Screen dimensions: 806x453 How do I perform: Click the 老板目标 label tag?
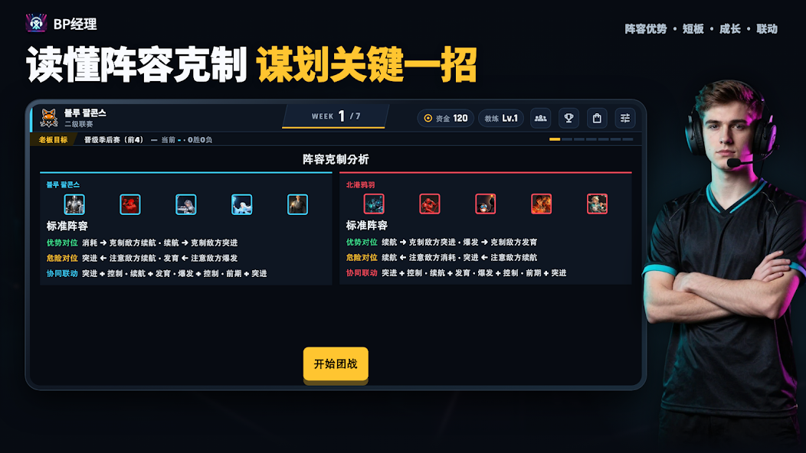(x=53, y=140)
